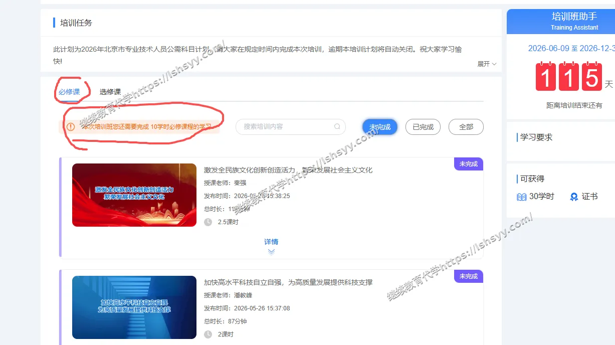Click teacher name 授课老师：潘教峰

[x=229, y=295]
